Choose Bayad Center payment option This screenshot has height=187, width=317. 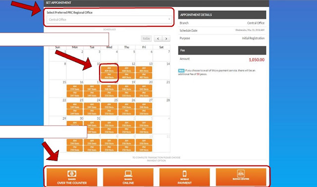241,177
